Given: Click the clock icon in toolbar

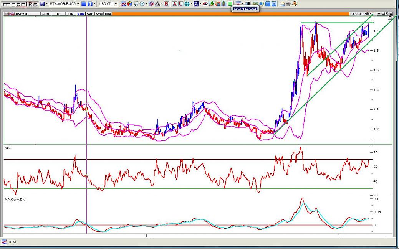Looking at the screenshot, I should coord(142,4).
